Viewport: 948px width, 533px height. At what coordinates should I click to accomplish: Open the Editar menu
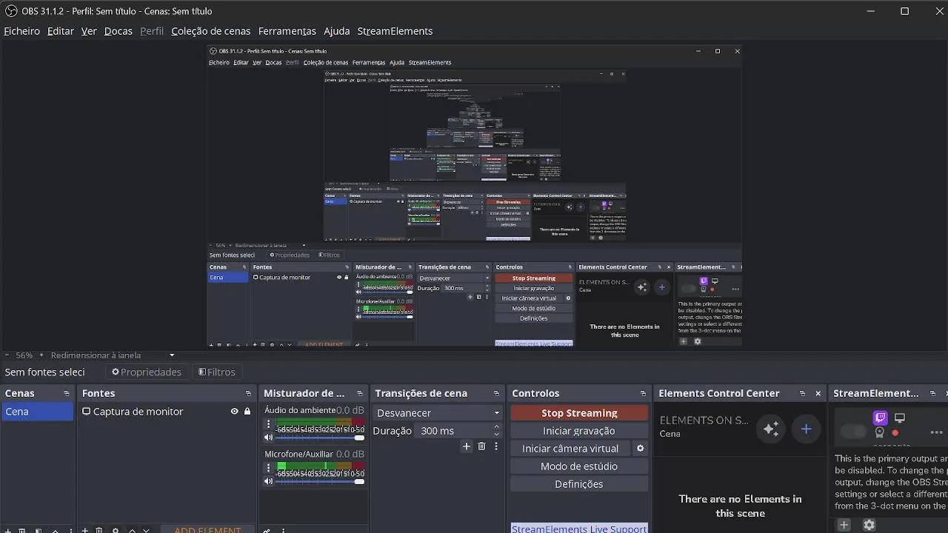pyautogui.click(x=61, y=31)
